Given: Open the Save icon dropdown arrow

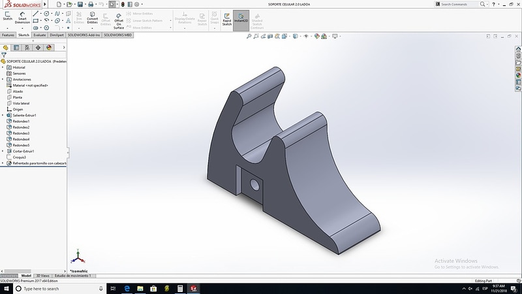Looking at the screenshot, I should click(85, 5).
